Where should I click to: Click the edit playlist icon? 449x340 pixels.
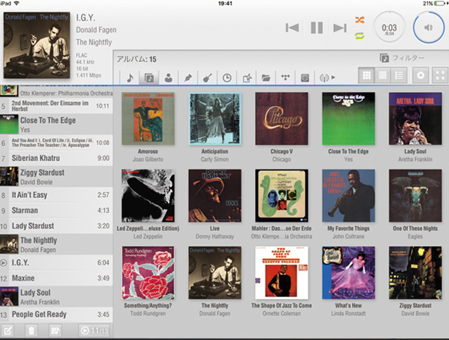[8, 330]
